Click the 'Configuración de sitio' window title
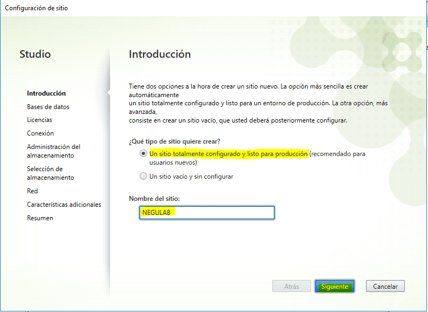The height and width of the screenshot is (312, 428). coord(36,8)
